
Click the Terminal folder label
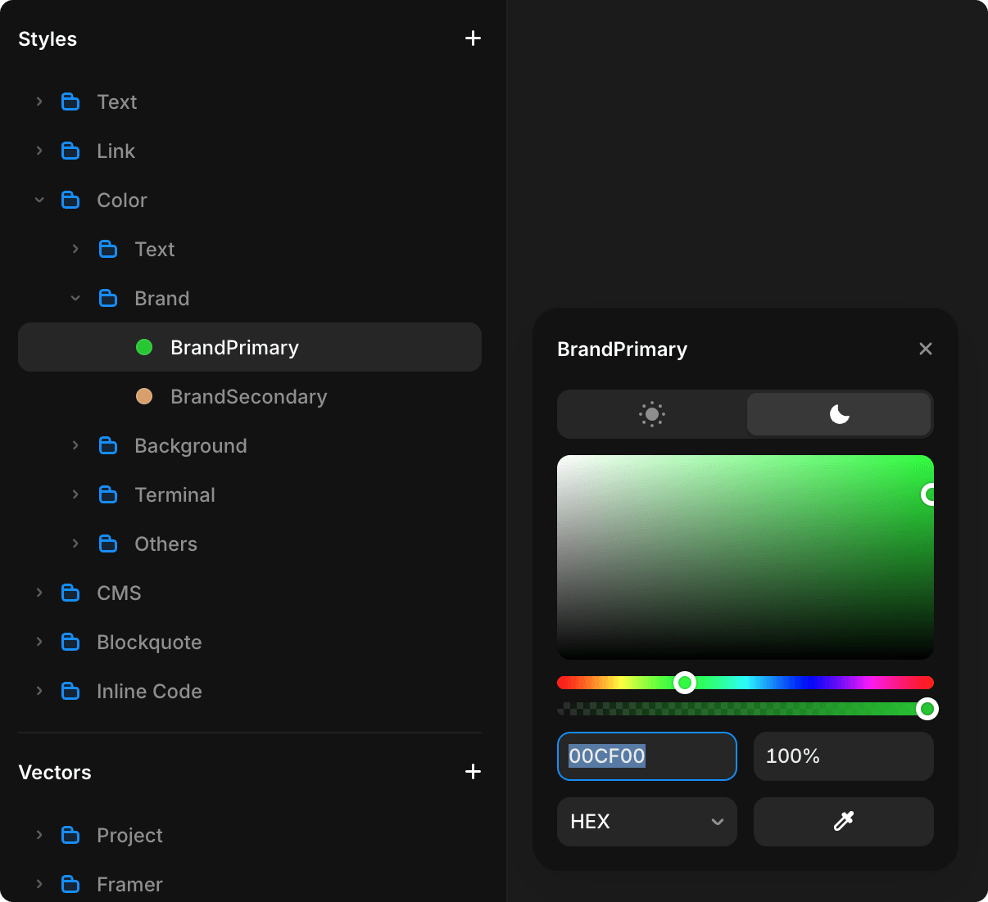[175, 494]
